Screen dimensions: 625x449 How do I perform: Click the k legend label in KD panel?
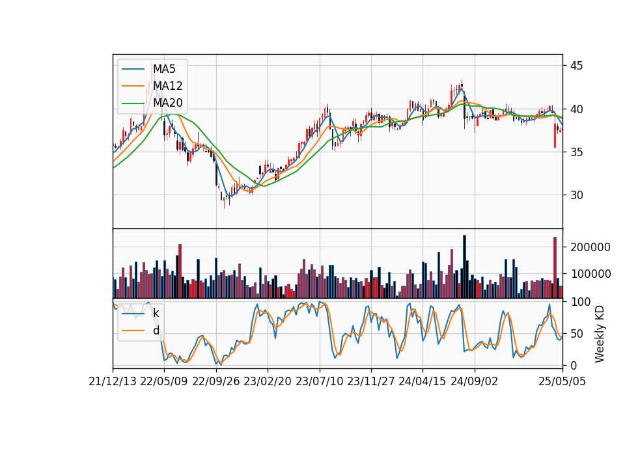[156, 313]
